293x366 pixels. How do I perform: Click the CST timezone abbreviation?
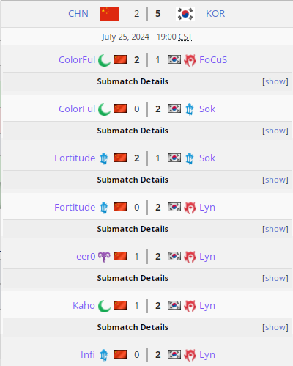(x=185, y=37)
